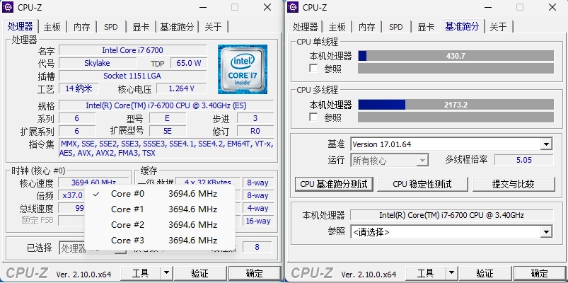Click single-thread score bar 430.7
The image size is (568, 283).
pyautogui.click(x=456, y=56)
